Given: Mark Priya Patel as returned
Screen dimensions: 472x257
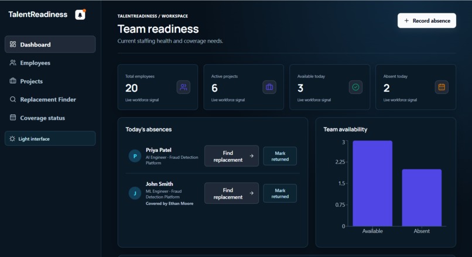Looking at the screenshot, I should pos(280,156).
